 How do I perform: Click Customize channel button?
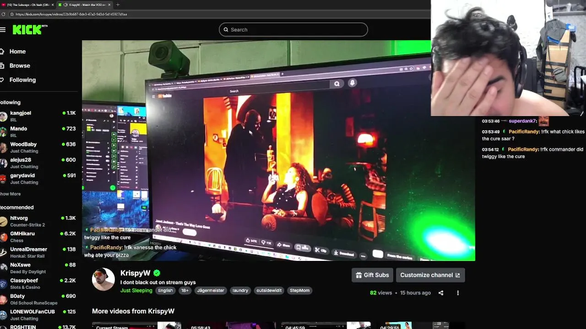[x=430, y=275]
